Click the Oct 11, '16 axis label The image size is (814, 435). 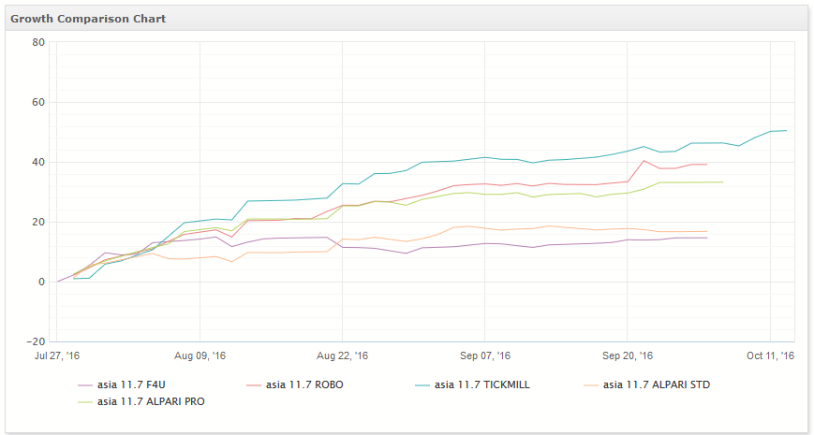coord(770,355)
